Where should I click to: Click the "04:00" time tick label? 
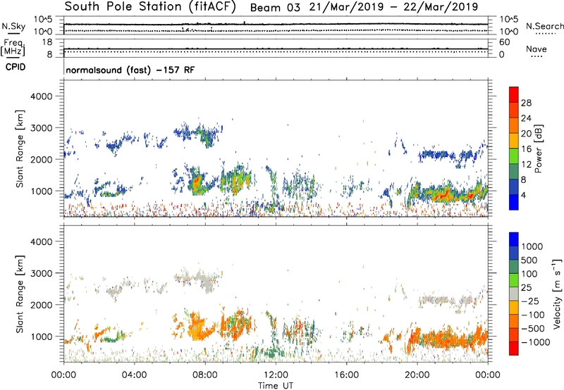(134, 375)
